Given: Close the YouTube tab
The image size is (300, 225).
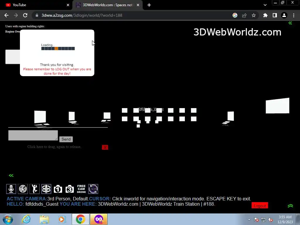Looking at the screenshot, I should pos(68,5).
